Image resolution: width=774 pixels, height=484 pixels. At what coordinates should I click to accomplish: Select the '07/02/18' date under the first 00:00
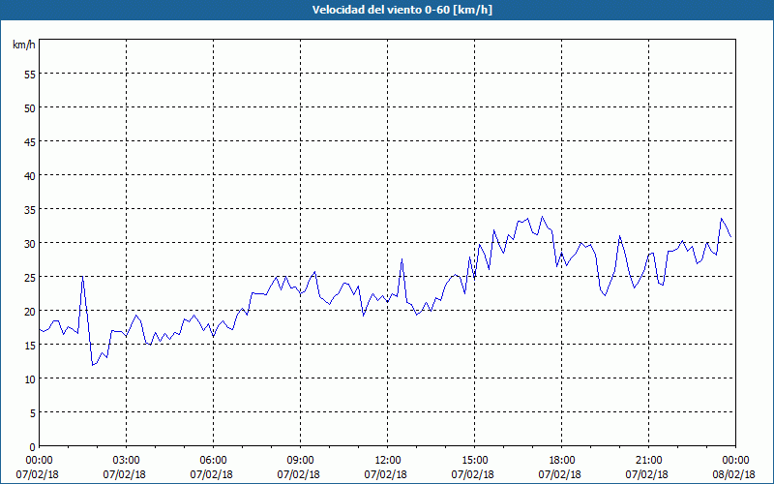[37, 474]
